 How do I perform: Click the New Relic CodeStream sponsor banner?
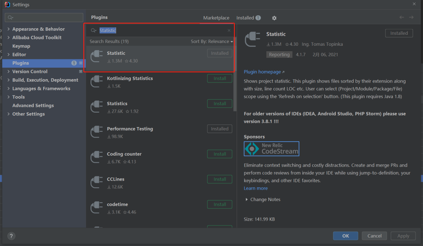pyautogui.click(x=271, y=149)
